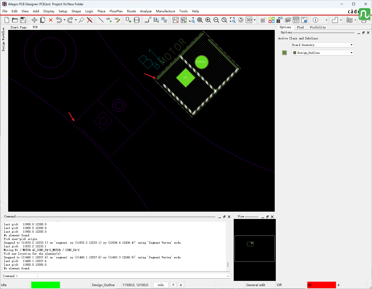Save the PCB design
The height and width of the screenshot is (289, 372).
(23, 20)
